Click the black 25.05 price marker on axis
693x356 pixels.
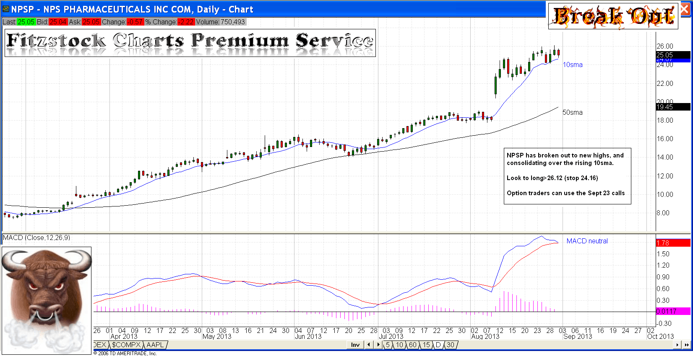[x=673, y=55]
